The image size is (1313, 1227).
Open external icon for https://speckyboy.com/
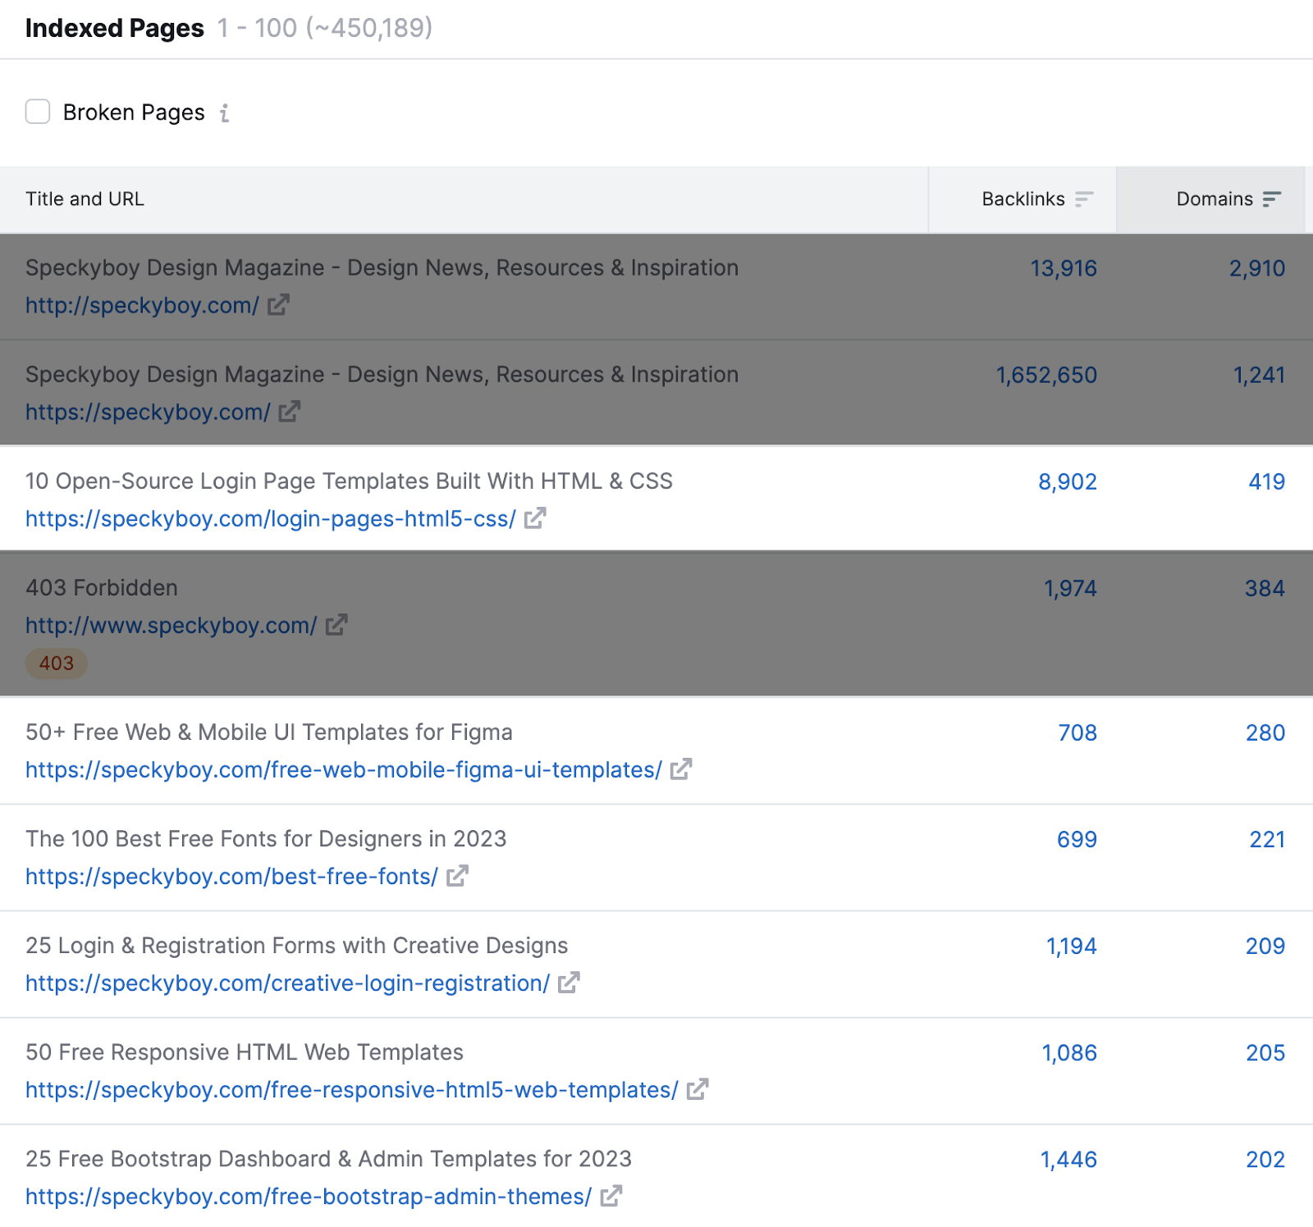[x=289, y=412]
